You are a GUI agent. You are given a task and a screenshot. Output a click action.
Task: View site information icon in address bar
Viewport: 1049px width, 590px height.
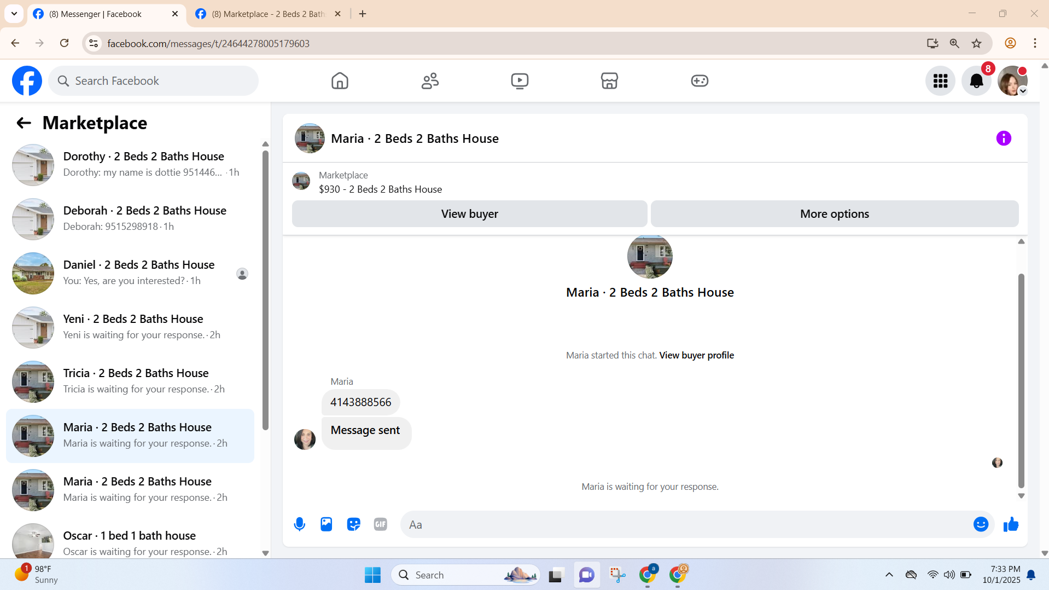point(94,43)
